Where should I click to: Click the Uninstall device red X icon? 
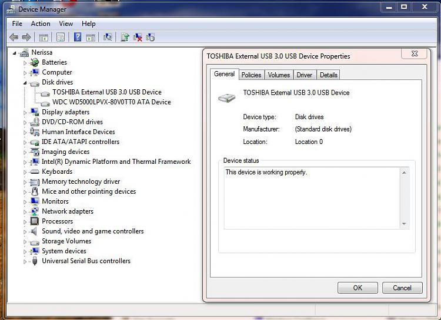point(138,37)
